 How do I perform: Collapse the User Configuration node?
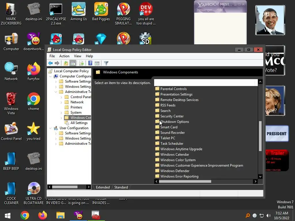[x=50, y=128]
